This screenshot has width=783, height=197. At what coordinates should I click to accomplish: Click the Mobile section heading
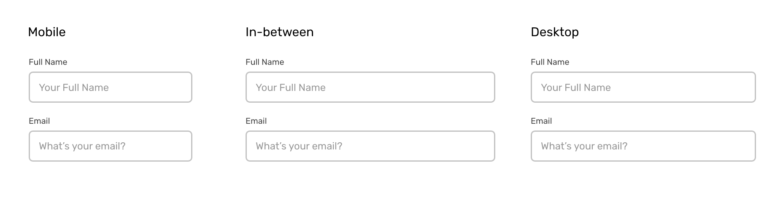click(x=47, y=32)
